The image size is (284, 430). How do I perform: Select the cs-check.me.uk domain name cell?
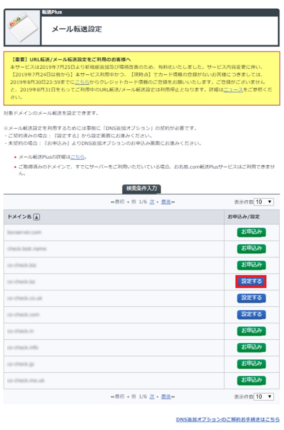114,380
